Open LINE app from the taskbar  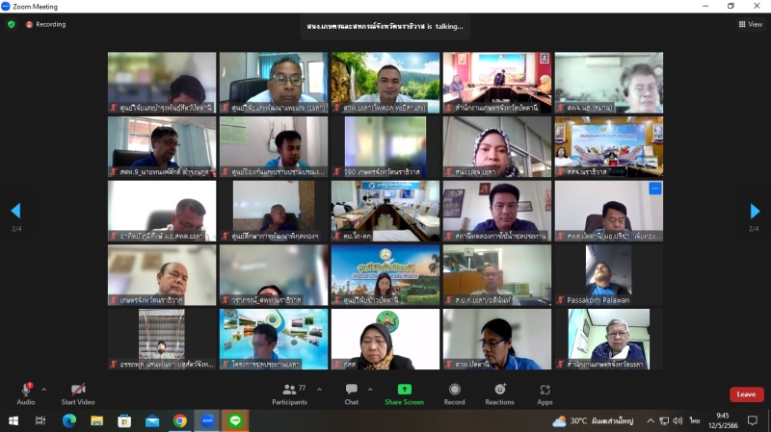235,421
